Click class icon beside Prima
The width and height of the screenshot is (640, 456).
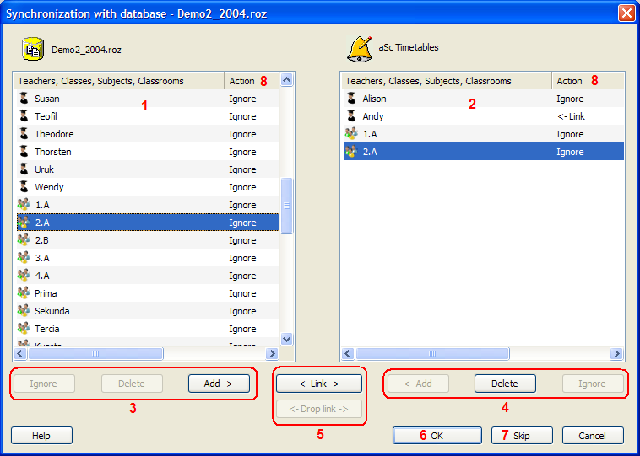pos(24,293)
